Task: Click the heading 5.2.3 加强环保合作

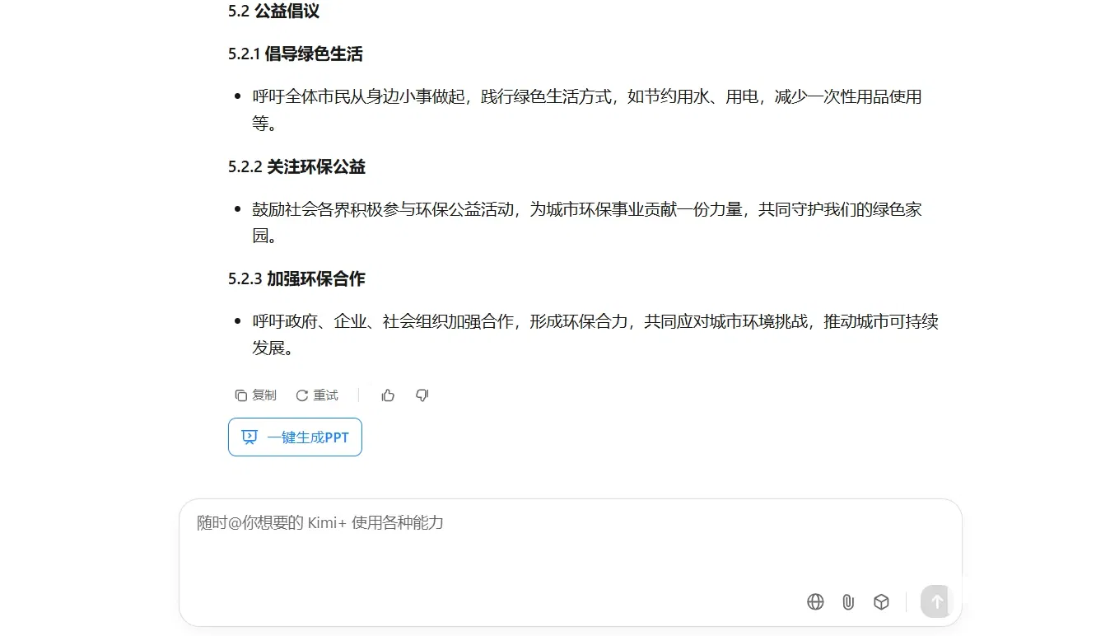Action: [x=296, y=279]
